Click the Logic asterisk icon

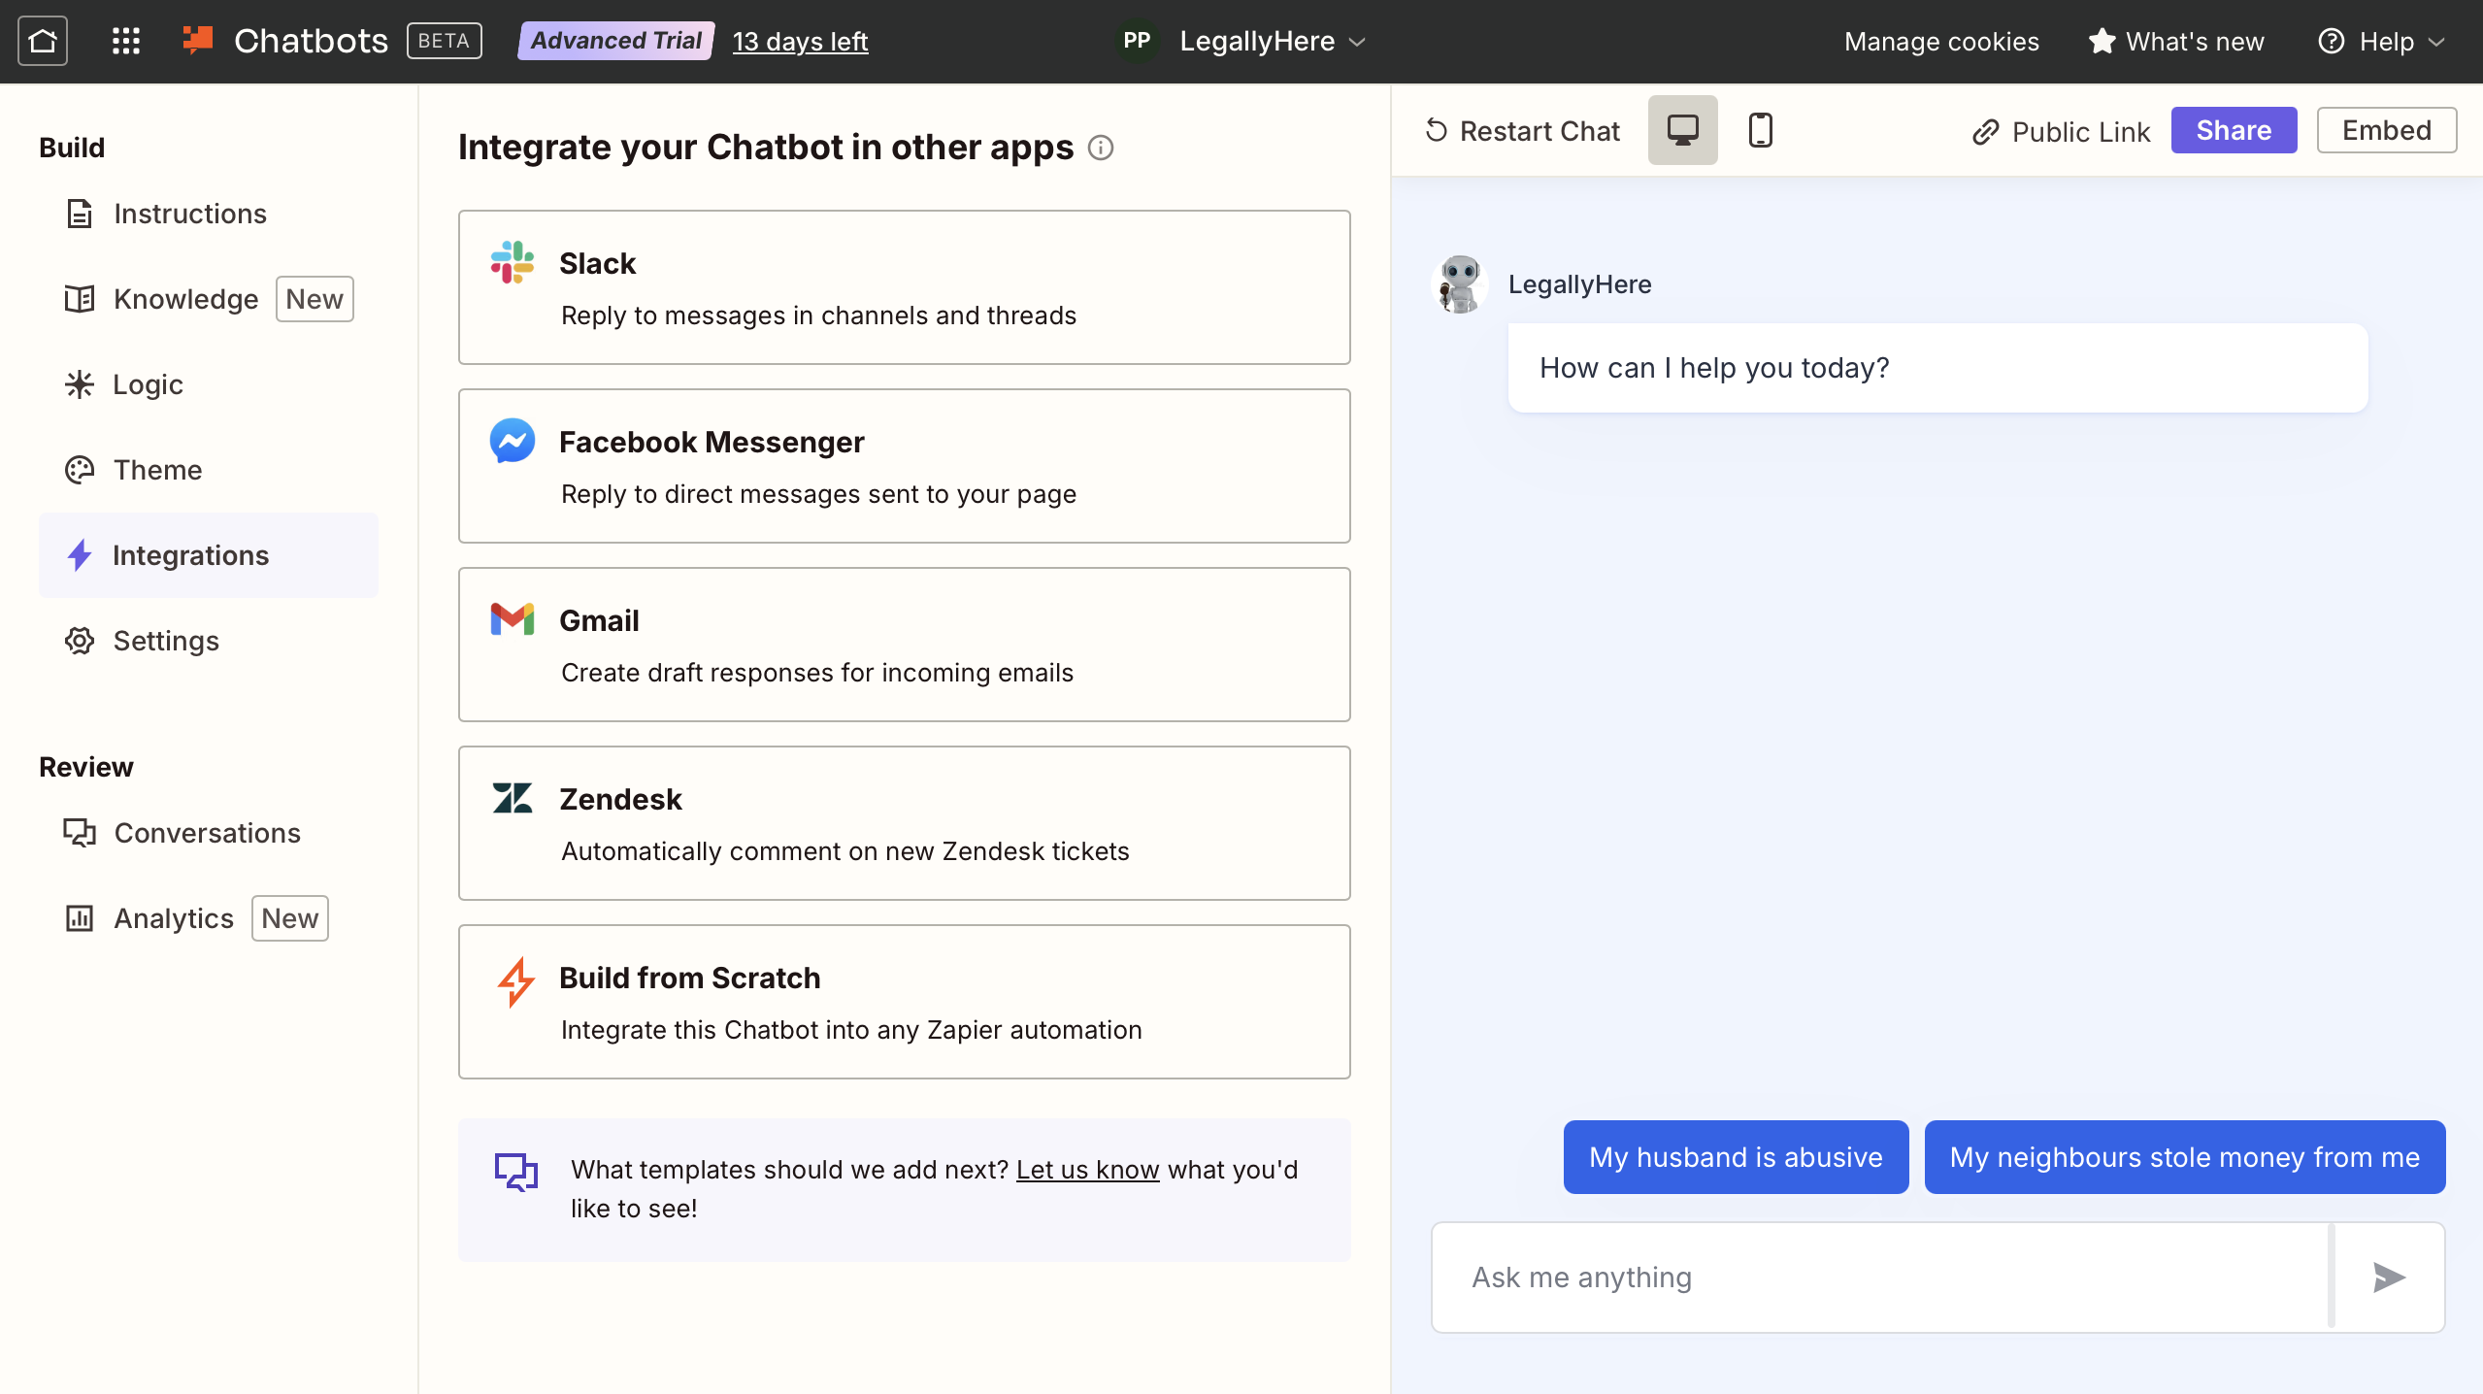pyautogui.click(x=80, y=384)
